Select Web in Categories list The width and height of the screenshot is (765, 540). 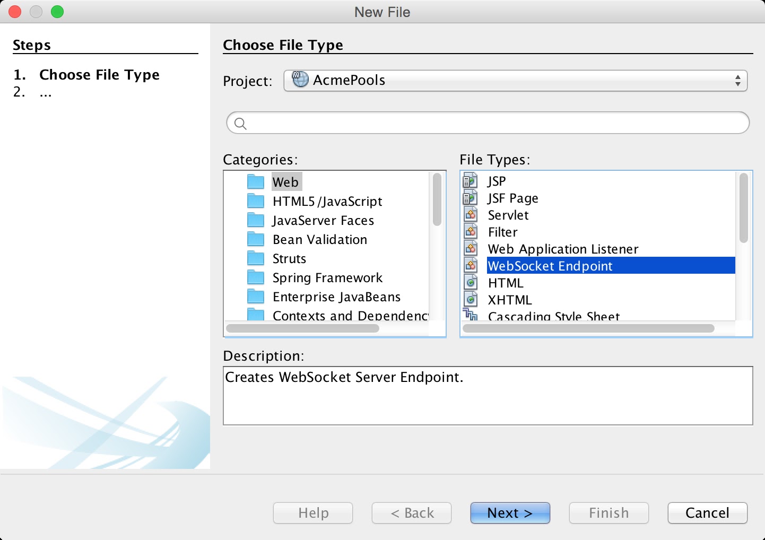(x=285, y=182)
